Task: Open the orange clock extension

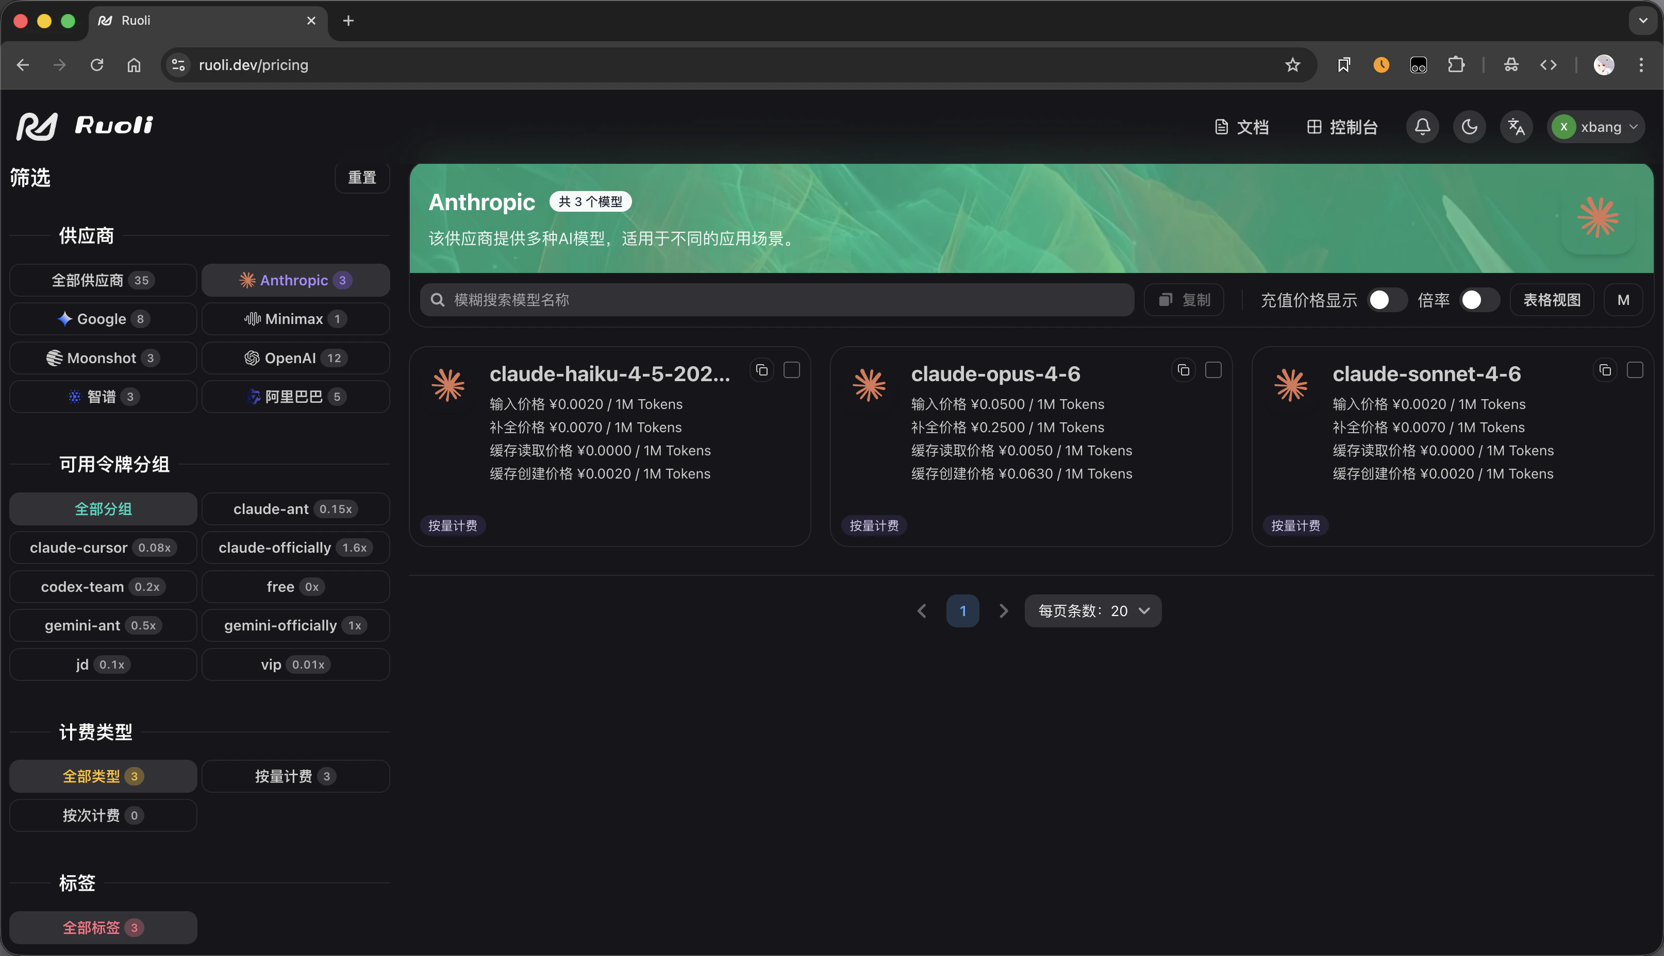Action: coord(1381,64)
